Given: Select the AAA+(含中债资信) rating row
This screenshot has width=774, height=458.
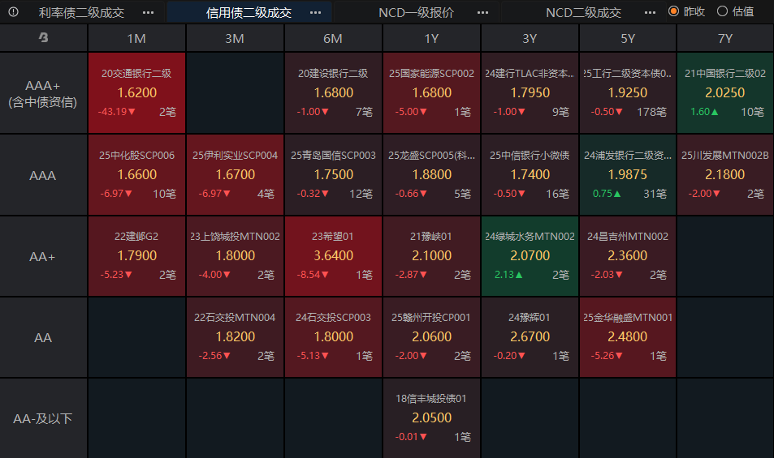Looking at the screenshot, I should (43, 93).
